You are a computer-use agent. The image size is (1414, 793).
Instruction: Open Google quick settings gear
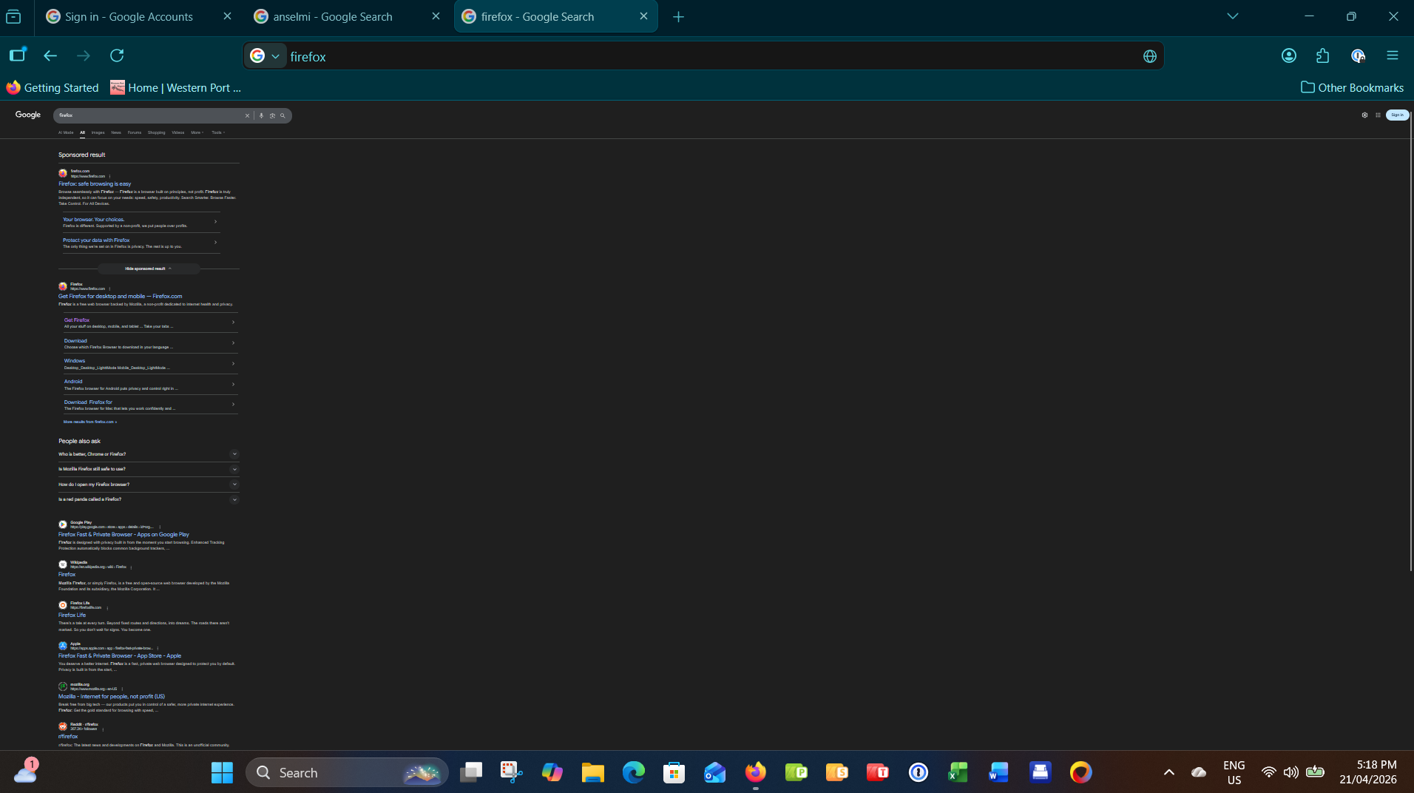pyautogui.click(x=1364, y=115)
